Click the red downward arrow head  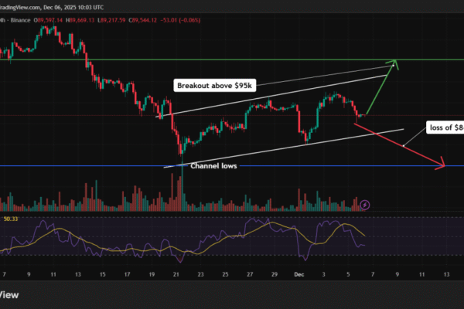tap(443, 164)
